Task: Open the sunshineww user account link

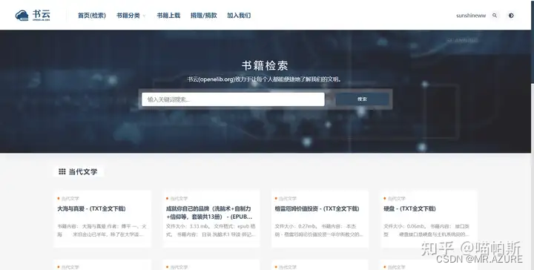Action: [471, 16]
